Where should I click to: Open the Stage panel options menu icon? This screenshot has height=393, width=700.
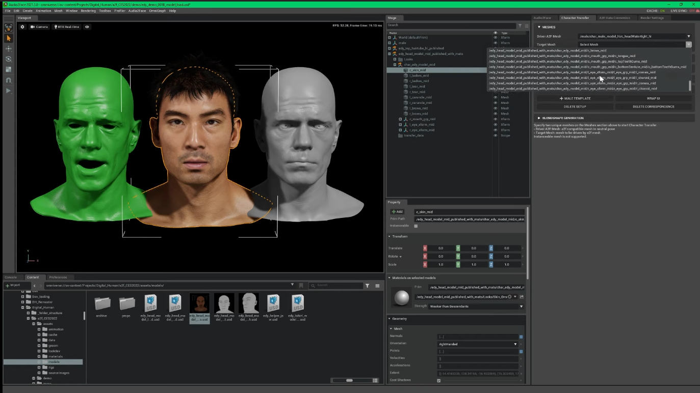527,25
